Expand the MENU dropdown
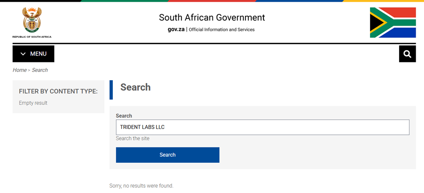Screen dimensions: 424x193 [x=34, y=54]
